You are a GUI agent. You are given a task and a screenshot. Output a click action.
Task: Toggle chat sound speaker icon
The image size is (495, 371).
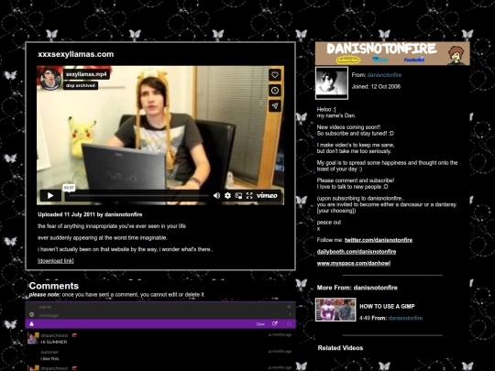(x=289, y=307)
